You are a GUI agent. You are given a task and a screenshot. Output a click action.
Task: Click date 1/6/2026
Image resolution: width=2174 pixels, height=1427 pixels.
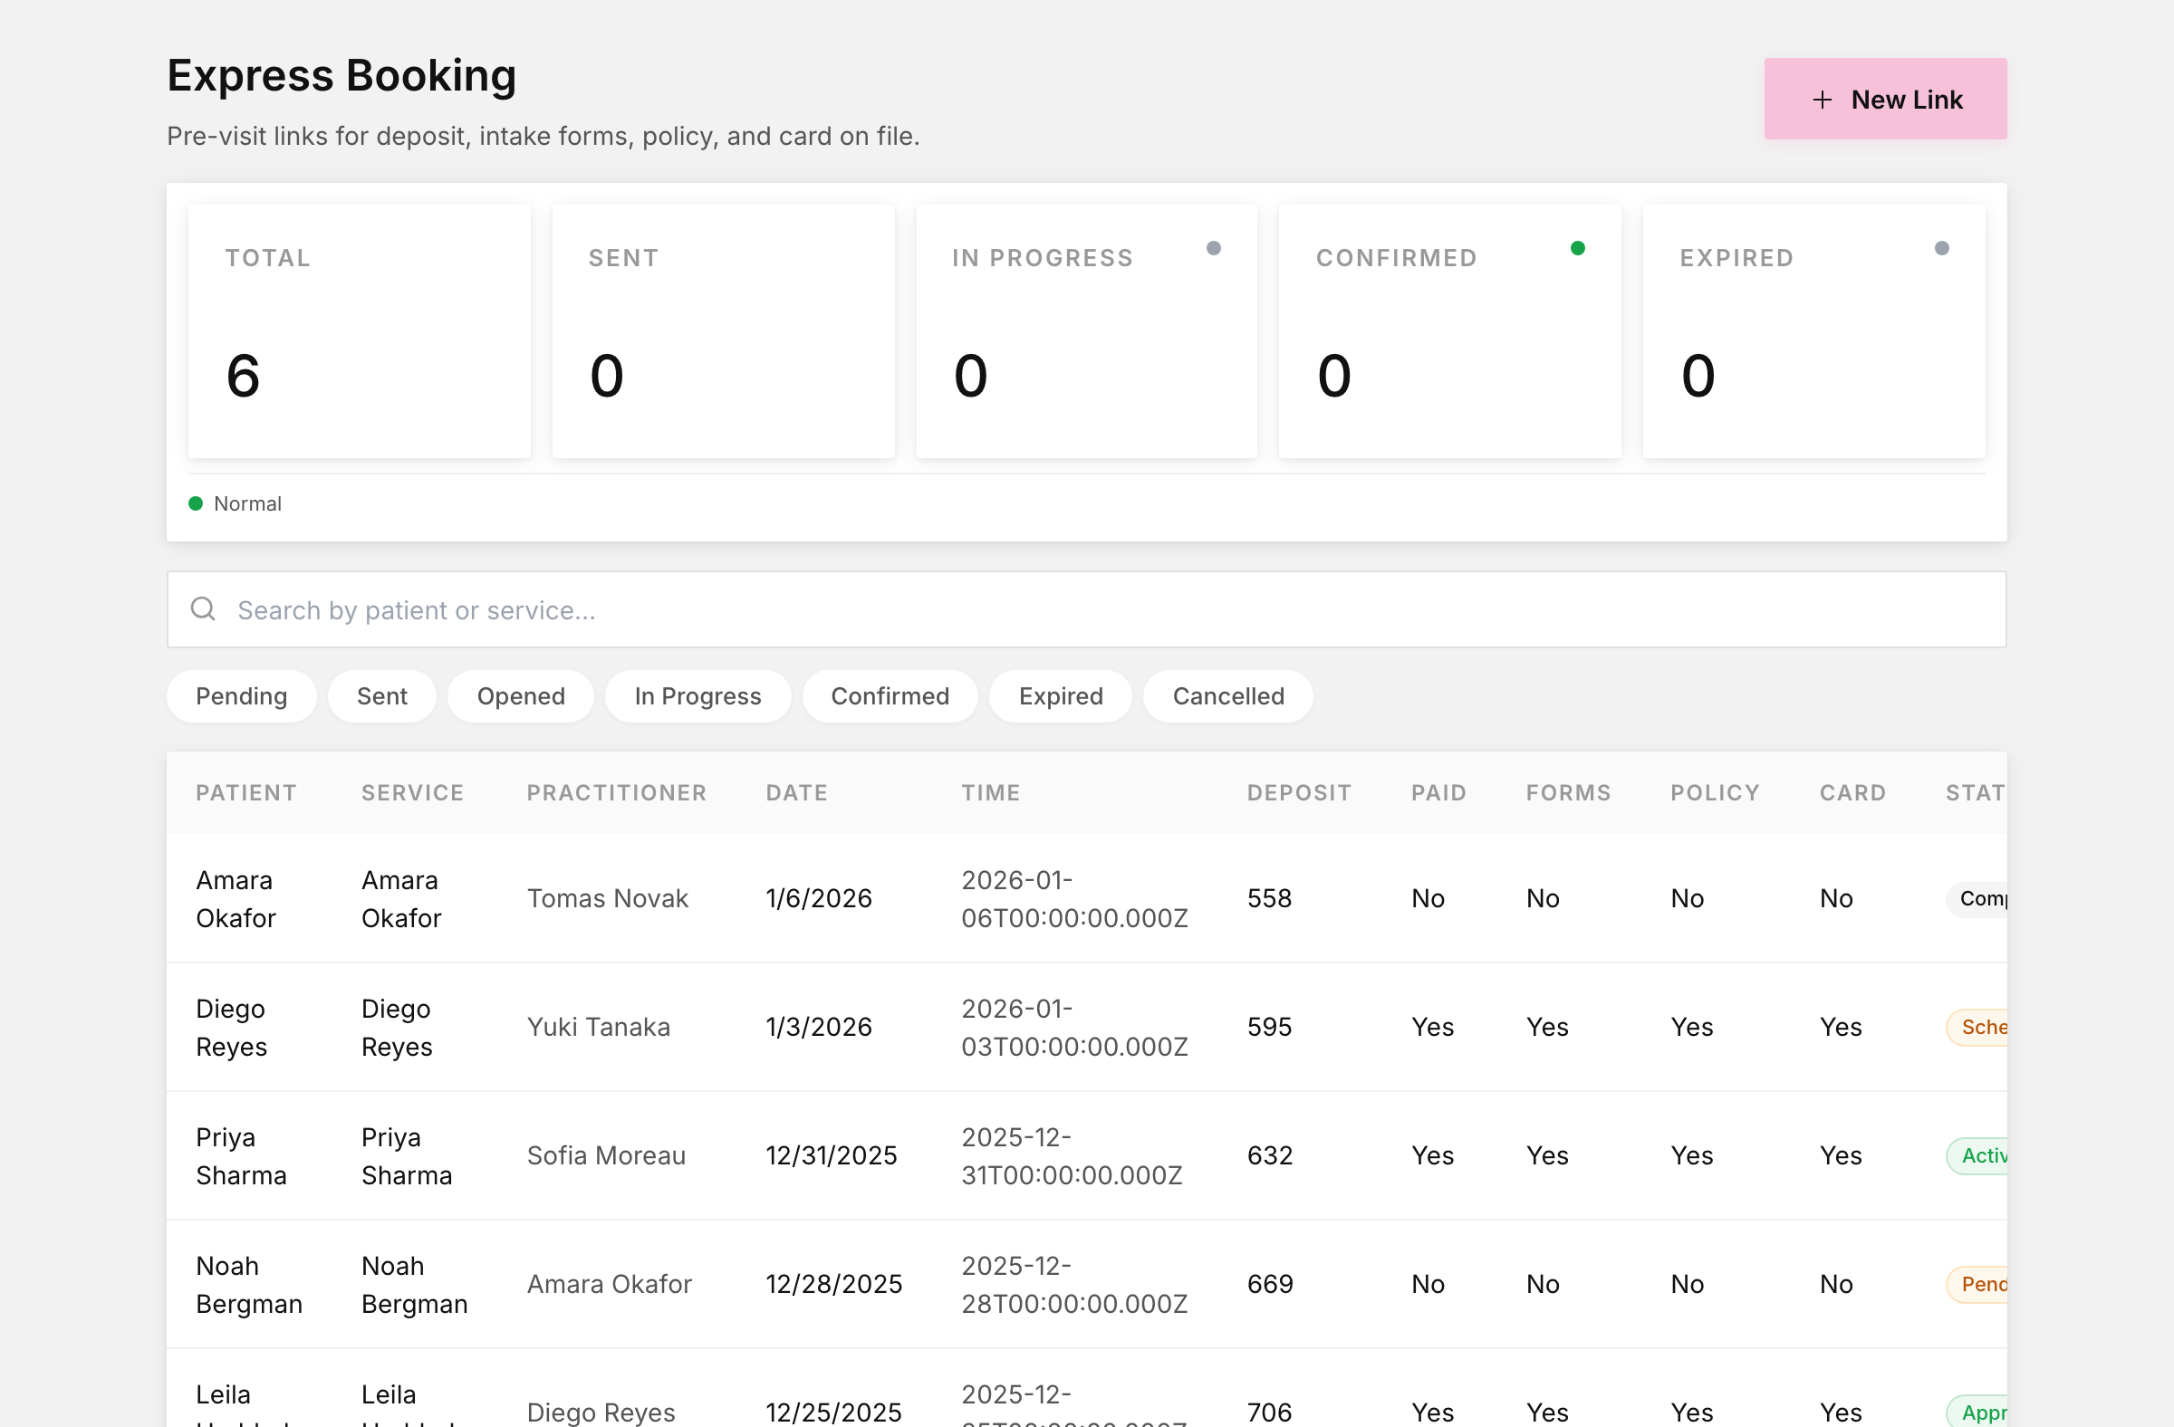819,898
